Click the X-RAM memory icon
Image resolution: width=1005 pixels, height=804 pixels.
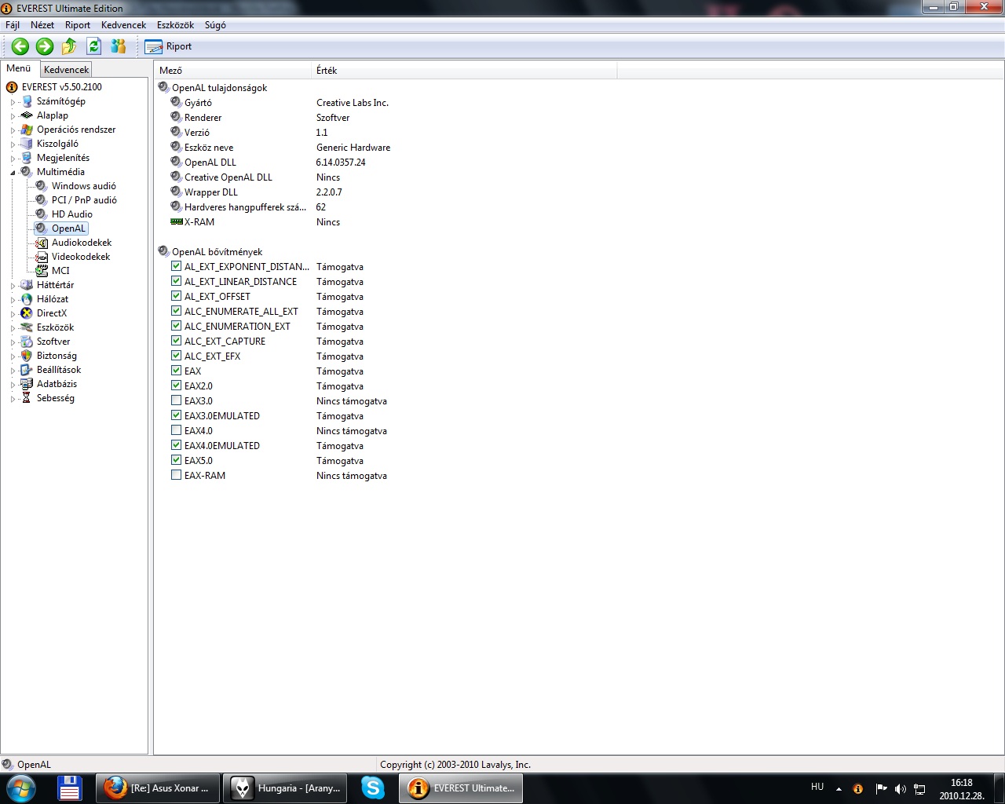[x=177, y=222]
